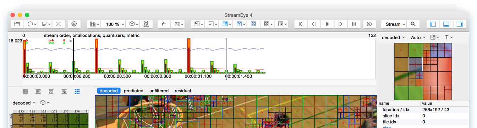Click the block preview thumbnail in the right panel
The height and width of the screenshot is (128, 477).
(423, 71)
